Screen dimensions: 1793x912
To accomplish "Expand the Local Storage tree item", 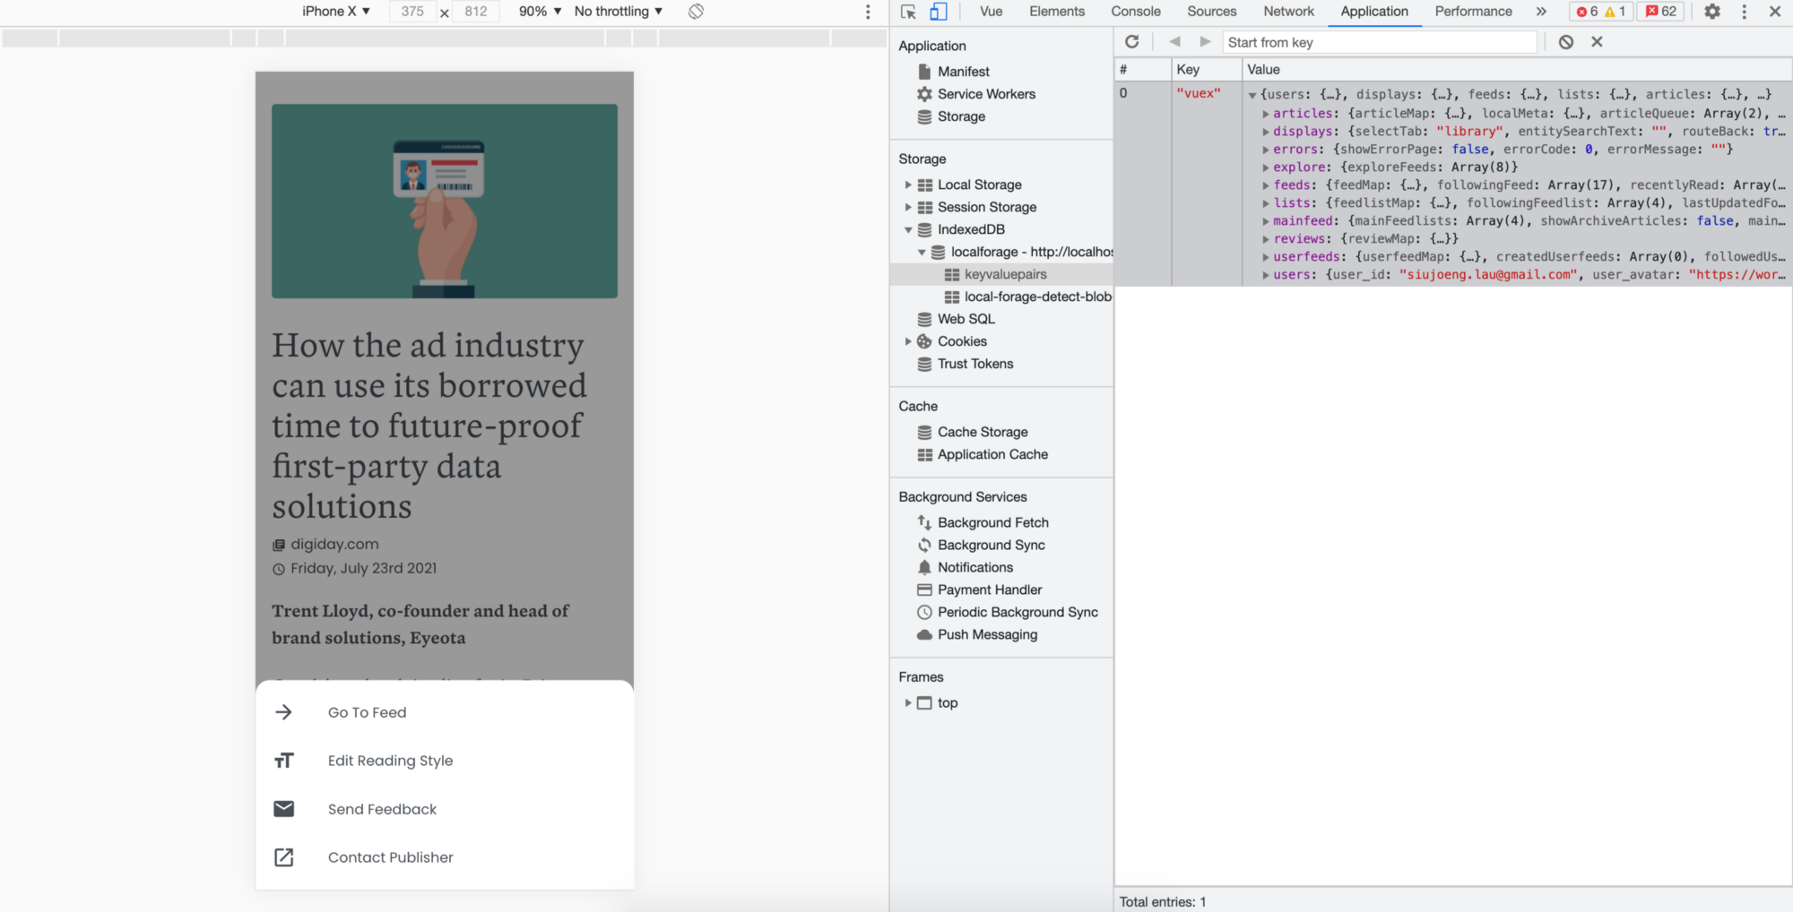I will click(x=908, y=185).
